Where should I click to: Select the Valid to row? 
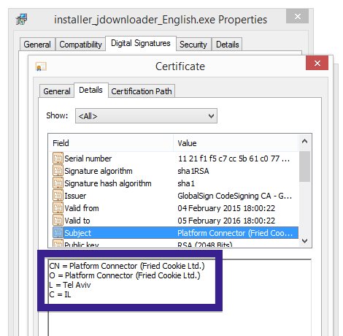(175, 221)
